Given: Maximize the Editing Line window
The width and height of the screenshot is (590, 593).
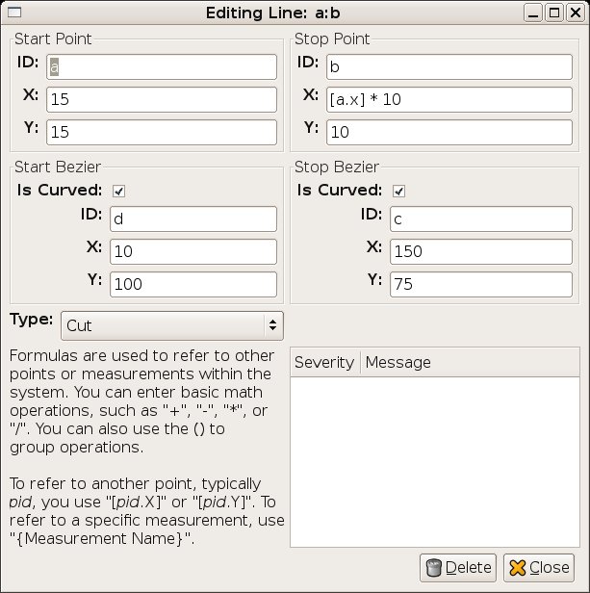Looking at the screenshot, I should tap(554, 13).
